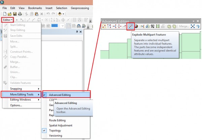202x140 pixels.
Task: Uncheck Advanced Editing toolbar in submenu
Action: click(66, 95)
